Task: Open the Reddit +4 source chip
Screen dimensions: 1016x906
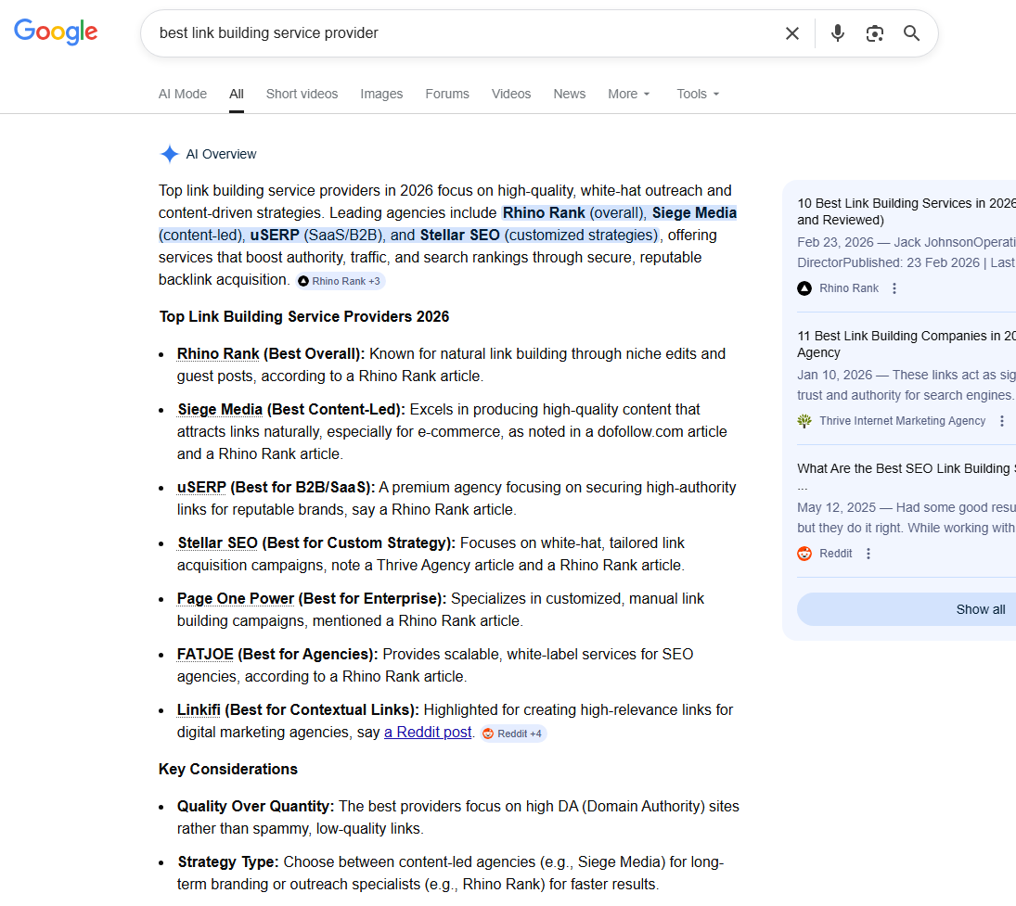Action: (x=513, y=734)
